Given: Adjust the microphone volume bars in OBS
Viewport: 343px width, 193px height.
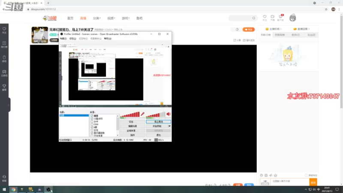Looking at the screenshot, I should click(130, 115).
